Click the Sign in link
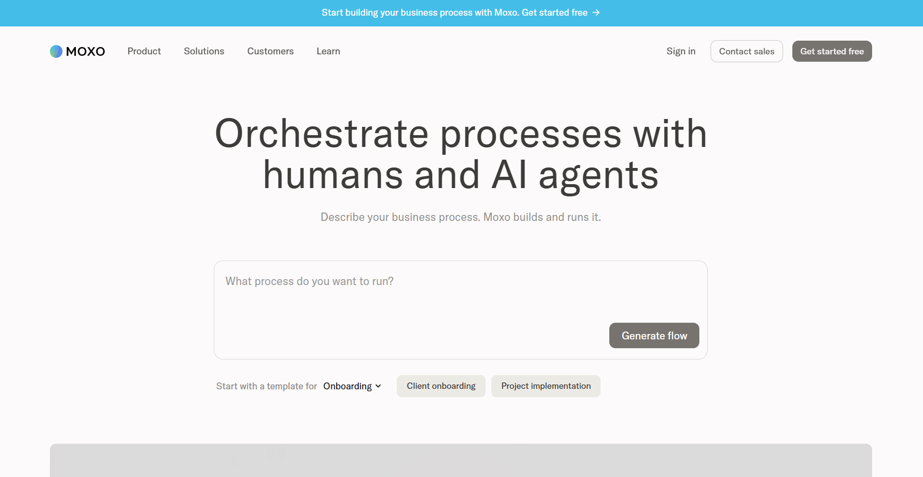The width and height of the screenshot is (923, 477). click(x=681, y=51)
